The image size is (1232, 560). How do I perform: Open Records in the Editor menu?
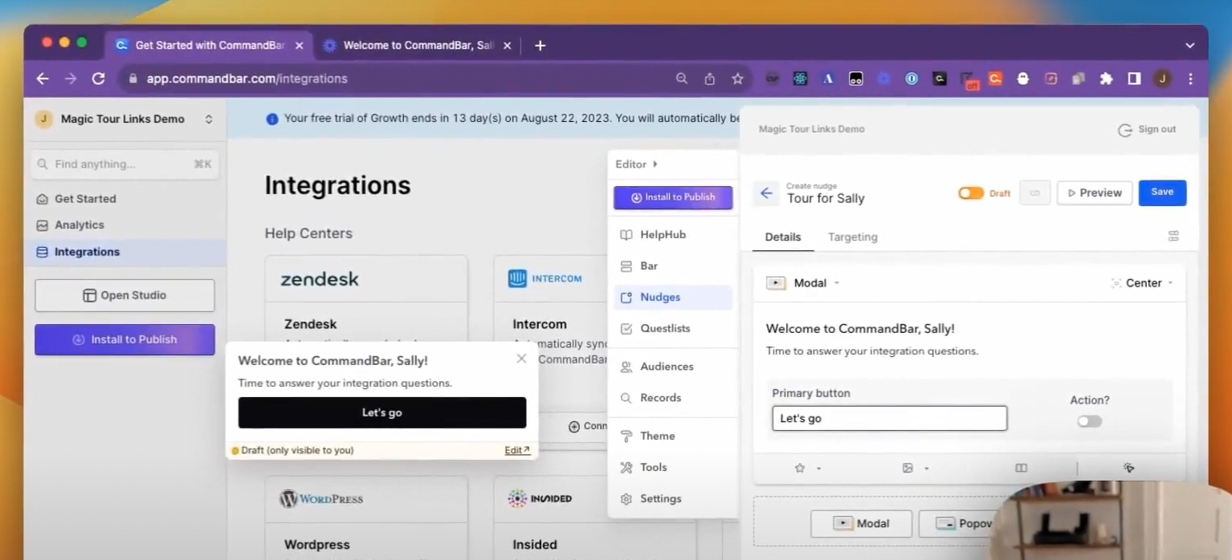click(673, 398)
